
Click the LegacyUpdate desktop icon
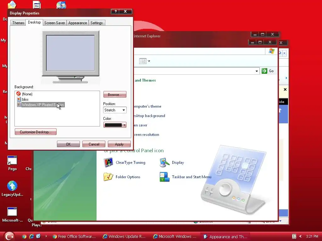tap(12, 186)
